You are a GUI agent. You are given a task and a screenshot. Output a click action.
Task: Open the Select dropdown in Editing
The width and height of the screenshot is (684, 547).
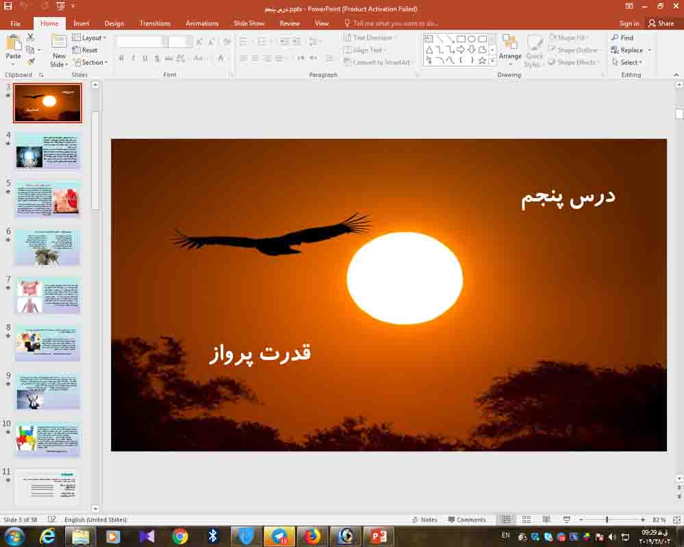(x=627, y=62)
